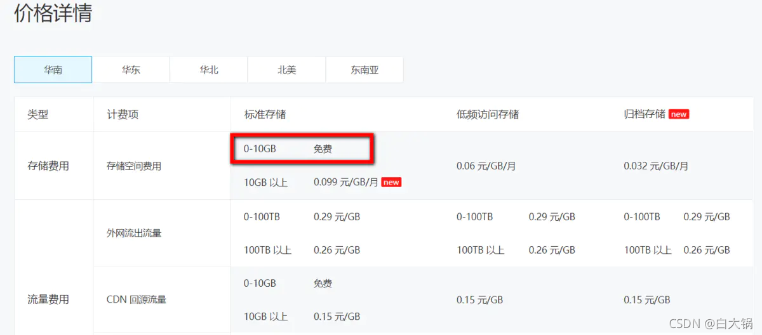Click the 价格详情 page heading

(x=53, y=13)
